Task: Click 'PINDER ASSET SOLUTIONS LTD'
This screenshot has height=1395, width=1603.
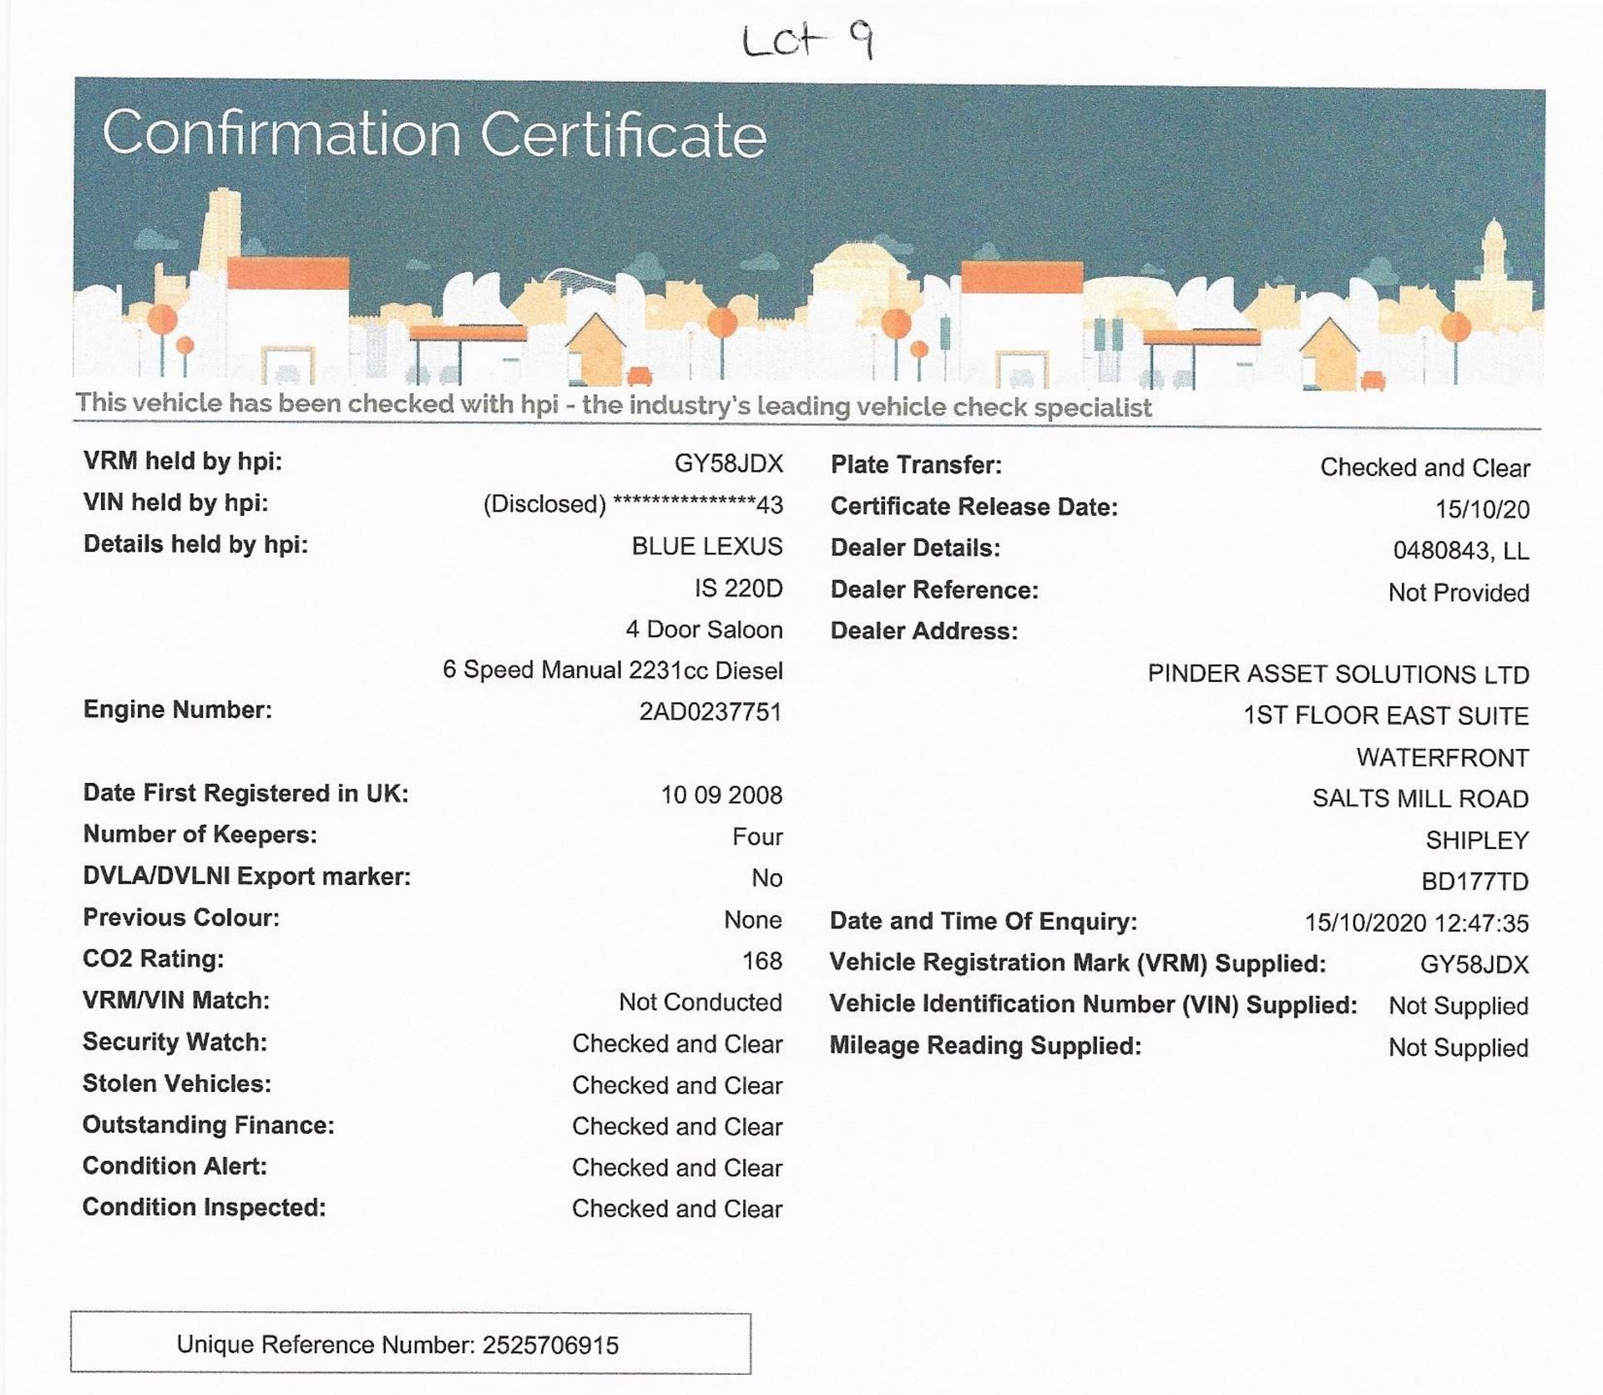Action: (1338, 675)
